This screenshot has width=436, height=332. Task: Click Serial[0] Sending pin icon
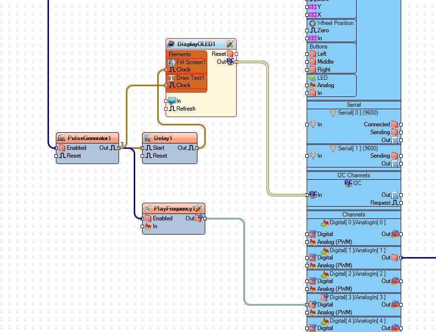(x=394, y=132)
